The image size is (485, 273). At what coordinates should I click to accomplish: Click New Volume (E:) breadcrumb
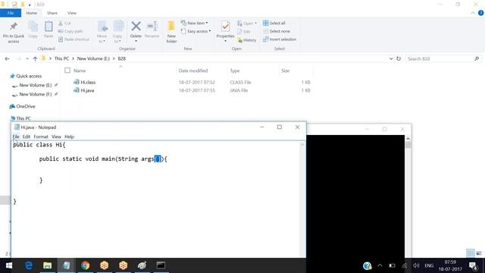pyautogui.click(x=93, y=58)
